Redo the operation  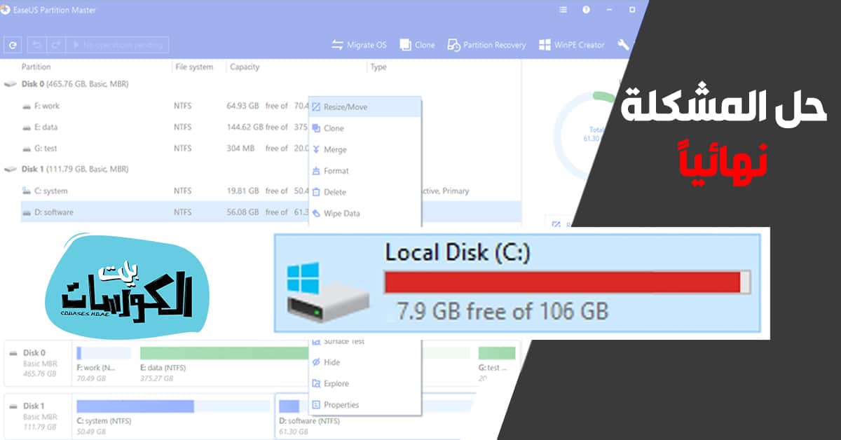[x=55, y=45]
